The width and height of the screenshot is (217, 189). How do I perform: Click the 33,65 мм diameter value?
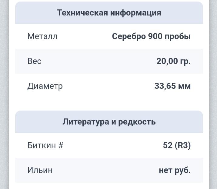(172, 86)
